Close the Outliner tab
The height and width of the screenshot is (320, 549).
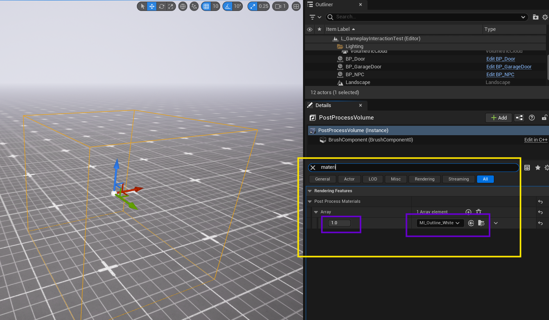click(361, 5)
